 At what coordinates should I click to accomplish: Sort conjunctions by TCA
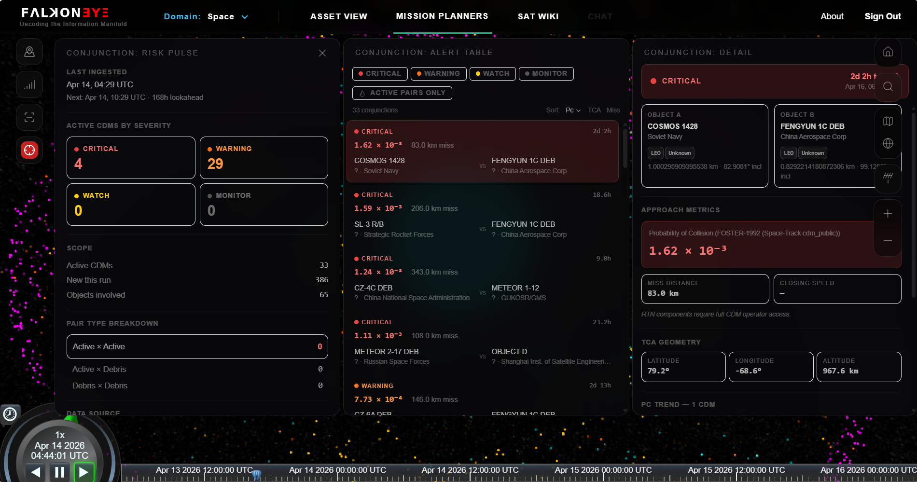(x=594, y=110)
